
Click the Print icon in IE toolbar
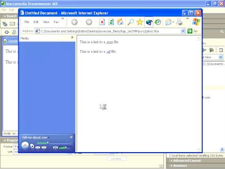pos(180,22)
